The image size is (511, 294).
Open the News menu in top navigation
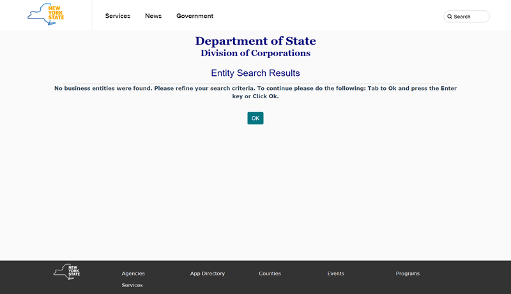153,16
